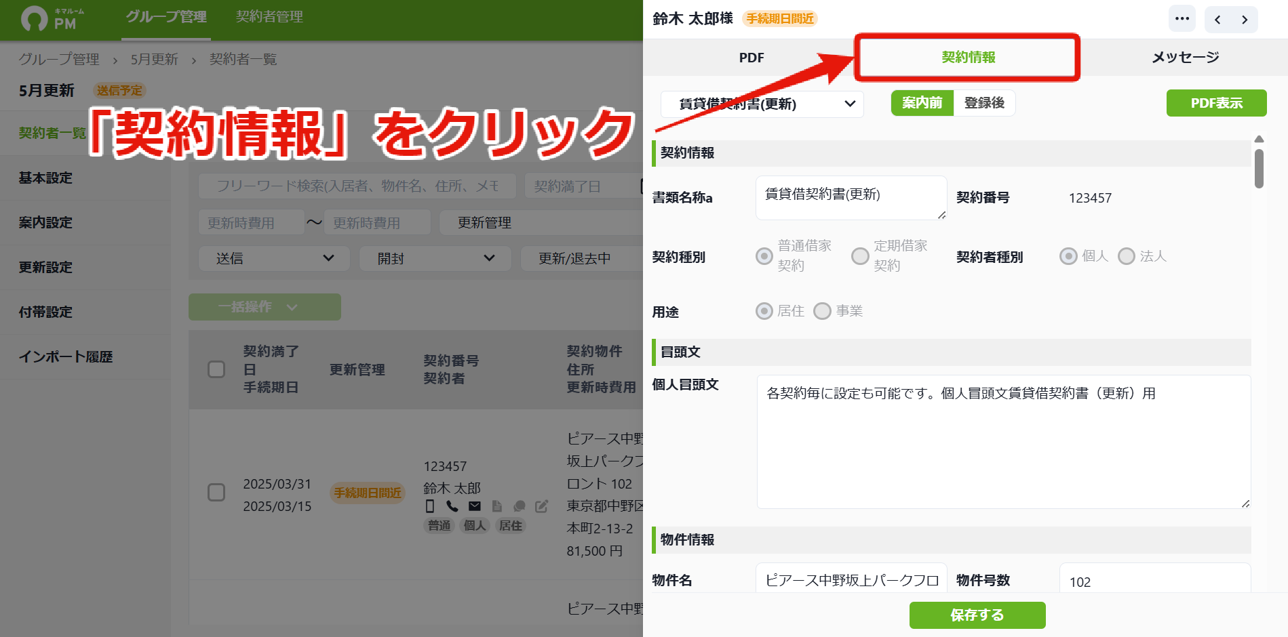This screenshot has width=1288, height=637.
Task: Expand the 開封 filter dropdown
Action: pos(435,258)
